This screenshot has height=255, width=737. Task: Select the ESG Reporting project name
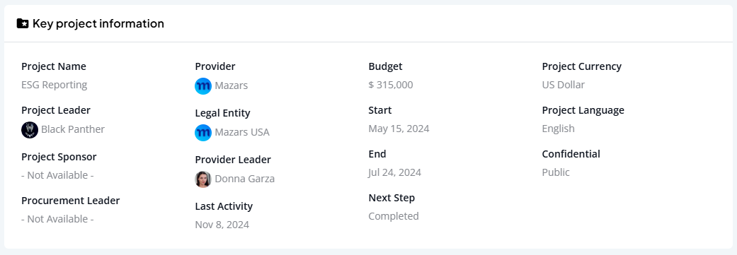pos(55,85)
